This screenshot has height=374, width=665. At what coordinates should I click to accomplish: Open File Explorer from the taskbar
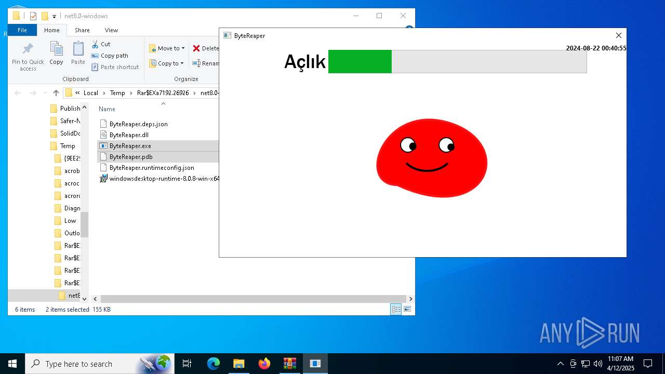238,364
